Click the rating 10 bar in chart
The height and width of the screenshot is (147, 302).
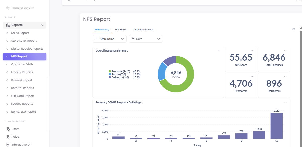(x=276, y=126)
